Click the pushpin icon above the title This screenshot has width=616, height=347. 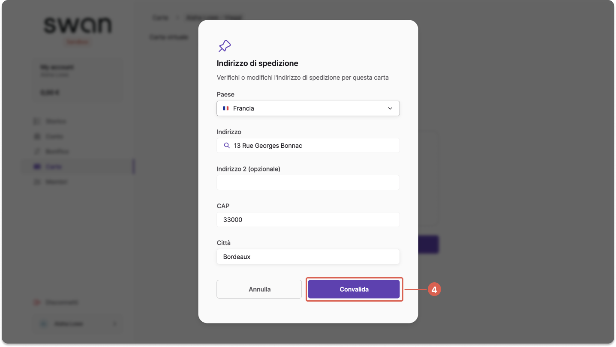click(225, 46)
